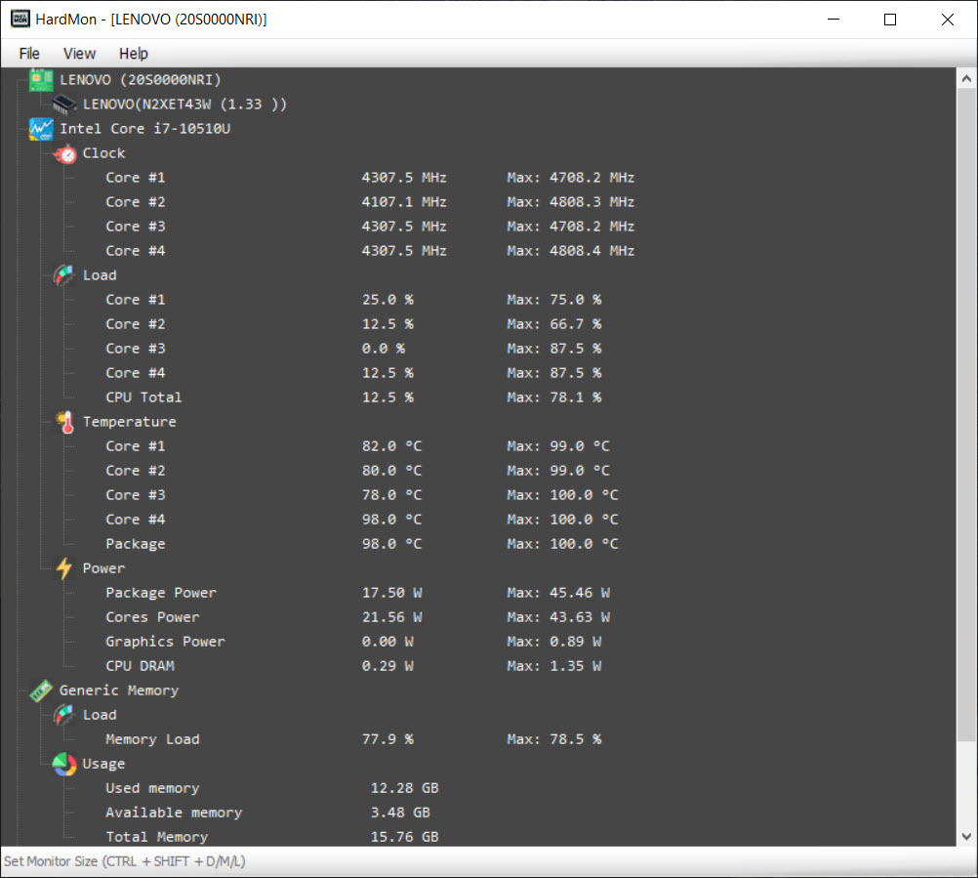Click the Intel CPU icon beside Core i7-10510U
This screenshot has height=878, width=978.
point(41,129)
